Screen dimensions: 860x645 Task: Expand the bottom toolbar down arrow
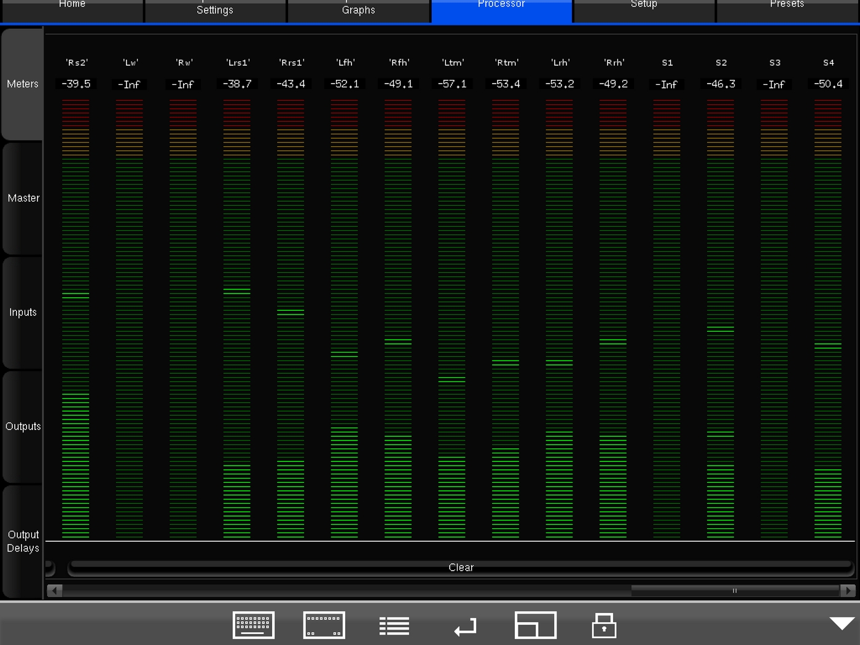tap(842, 623)
